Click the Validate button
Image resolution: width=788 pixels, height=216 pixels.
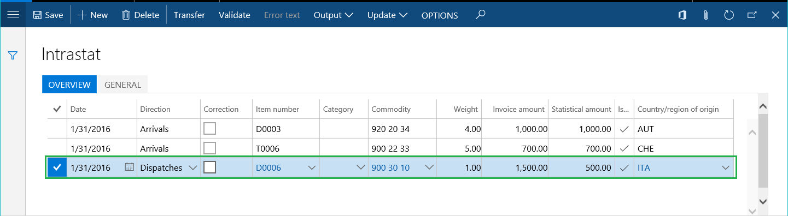(x=235, y=15)
